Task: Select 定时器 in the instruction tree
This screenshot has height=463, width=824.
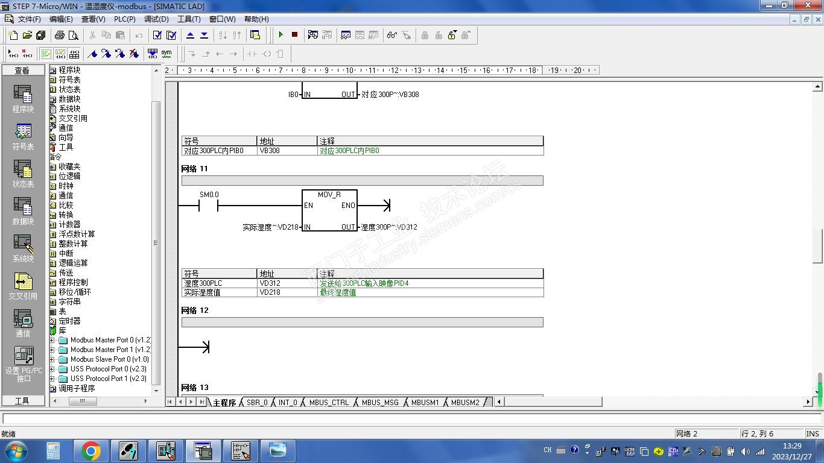Action: tap(69, 321)
